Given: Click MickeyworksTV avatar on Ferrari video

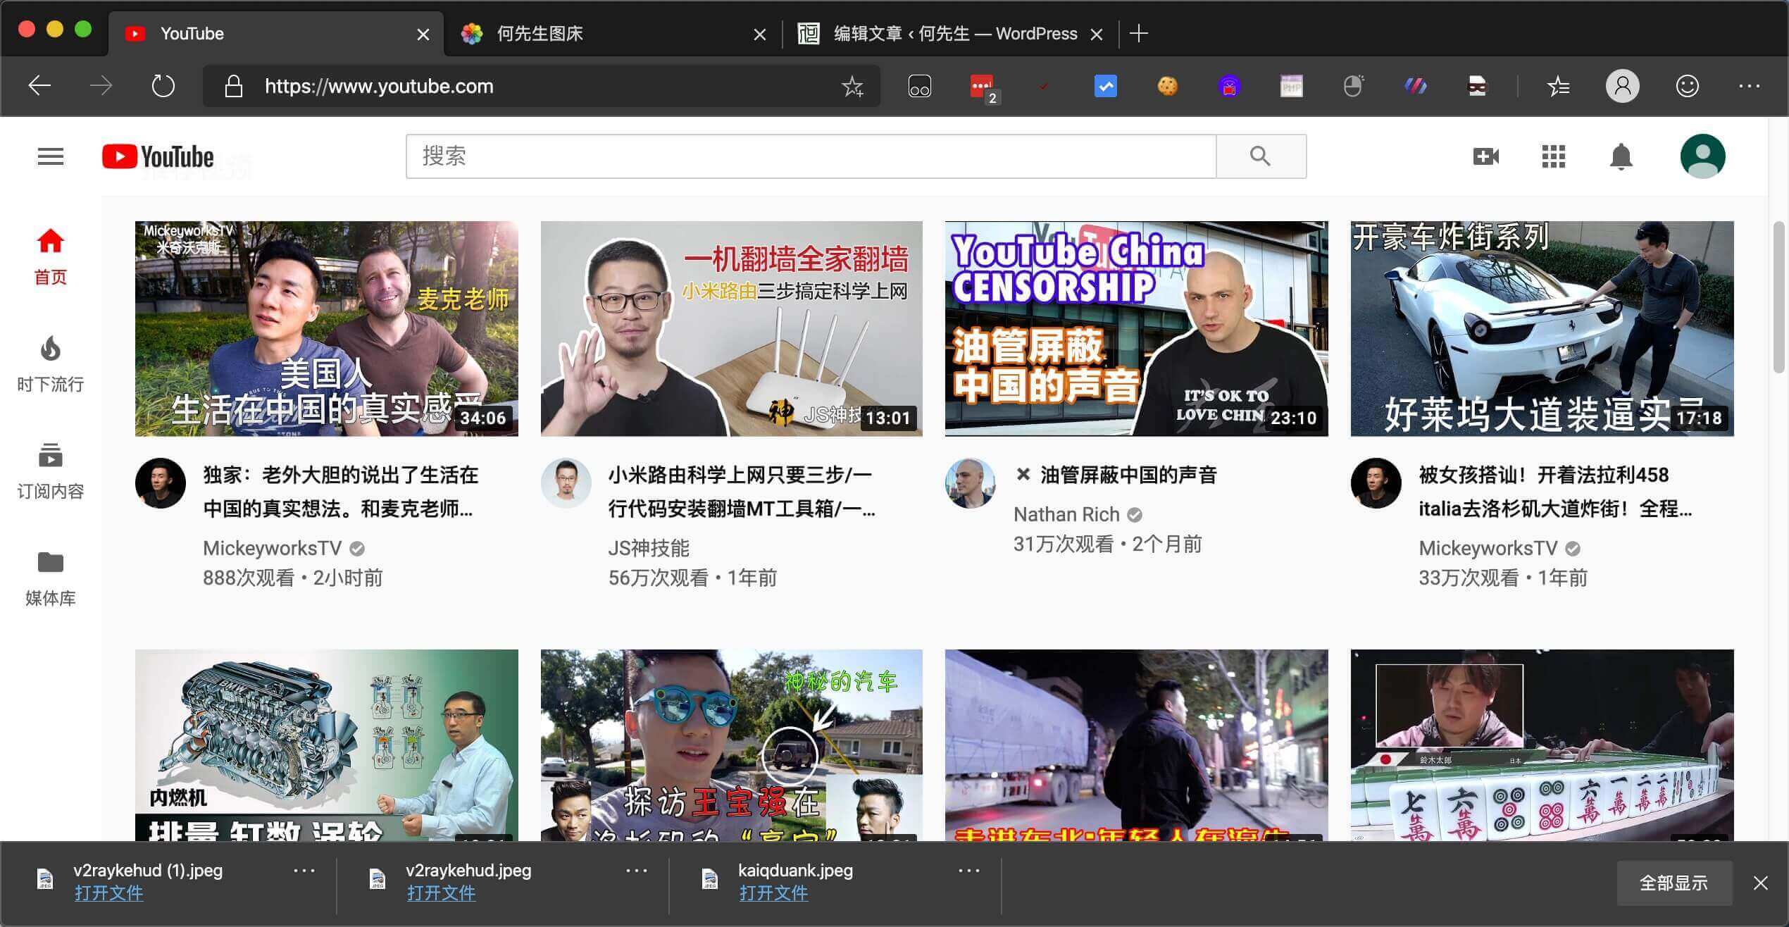Looking at the screenshot, I should point(1376,483).
